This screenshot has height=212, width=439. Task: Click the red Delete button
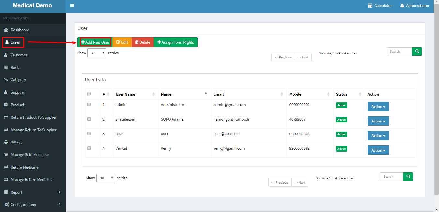(x=143, y=42)
